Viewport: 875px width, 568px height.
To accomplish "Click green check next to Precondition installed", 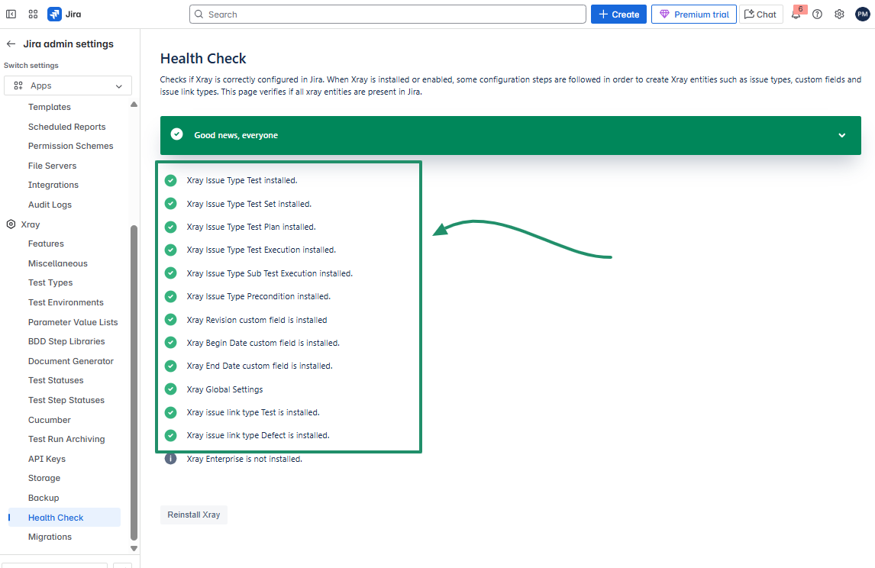I will [x=171, y=296].
